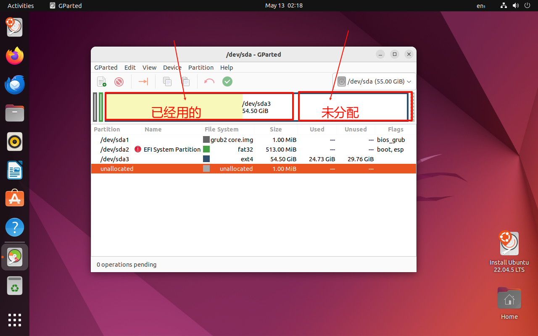Open the Device menu
Image resolution: width=538 pixels, height=336 pixels.
pyautogui.click(x=172, y=68)
